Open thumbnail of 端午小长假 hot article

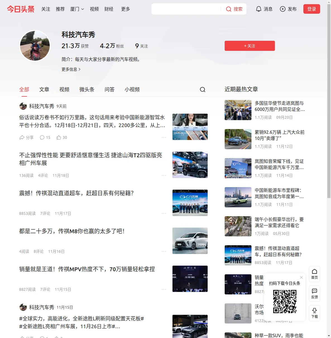click(238, 226)
